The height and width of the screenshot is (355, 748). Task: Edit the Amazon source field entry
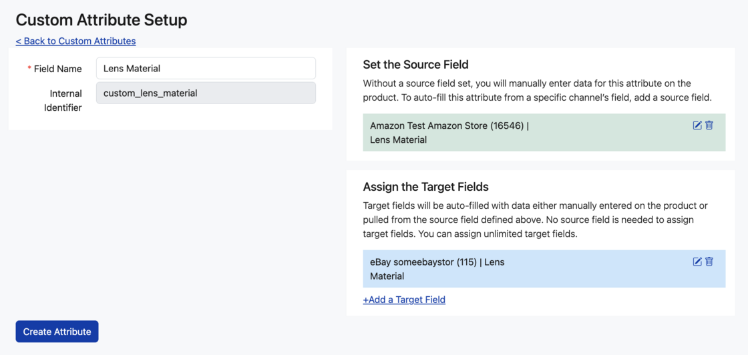point(697,125)
